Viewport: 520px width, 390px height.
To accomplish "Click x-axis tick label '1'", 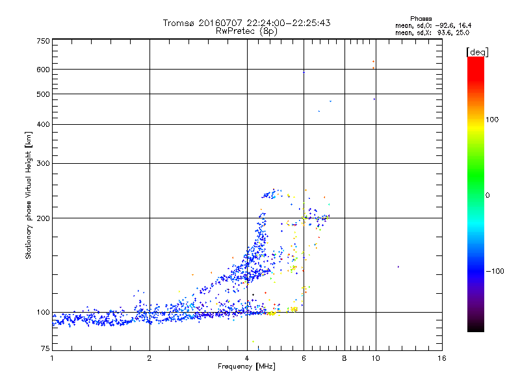I will tap(52, 358).
